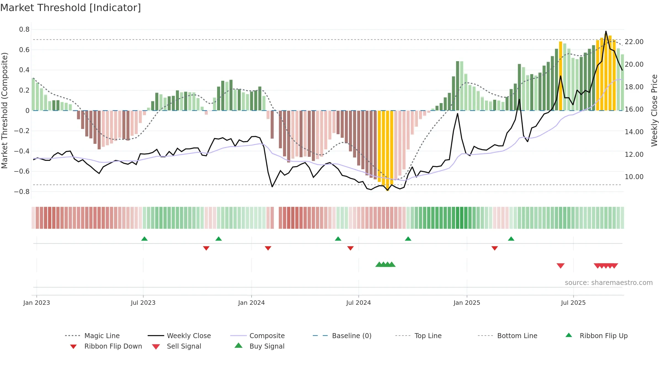Click the ribbon flip up marker near Jul 2023
This screenshot has width=662, height=372.
coord(145,239)
